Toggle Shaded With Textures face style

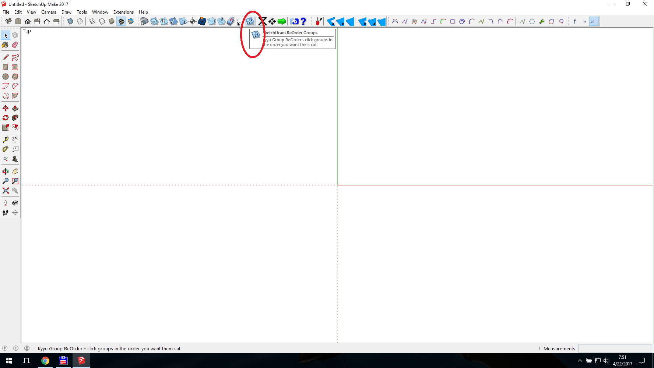click(121, 21)
